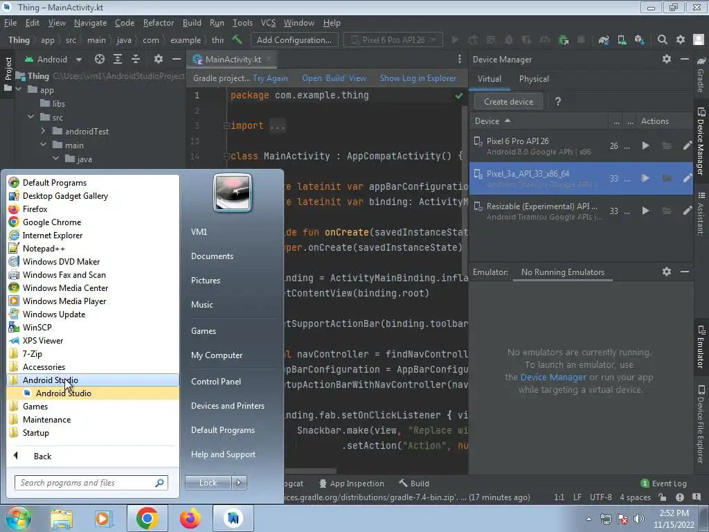
Task: Click the volume speaker tray icon
Action: pyautogui.click(x=639, y=519)
